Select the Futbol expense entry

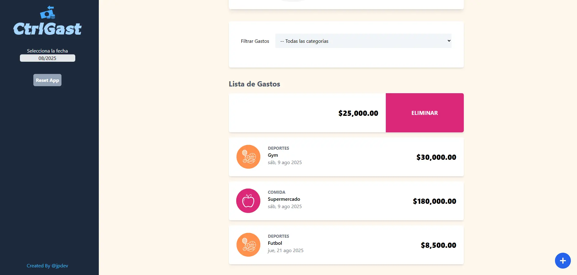coord(337,245)
